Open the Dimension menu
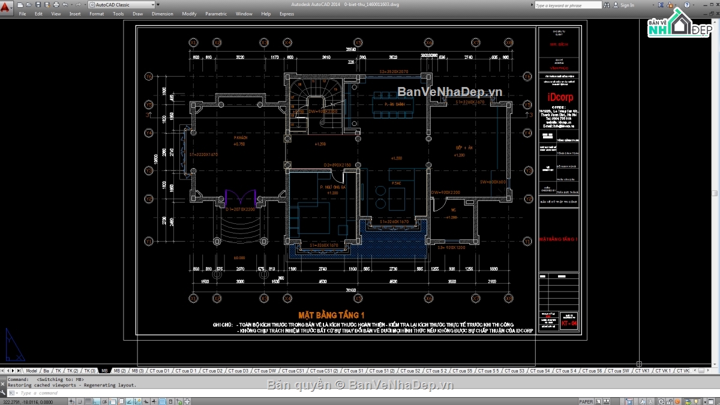The width and height of the screenshot is (720, 405). point(163,14)
